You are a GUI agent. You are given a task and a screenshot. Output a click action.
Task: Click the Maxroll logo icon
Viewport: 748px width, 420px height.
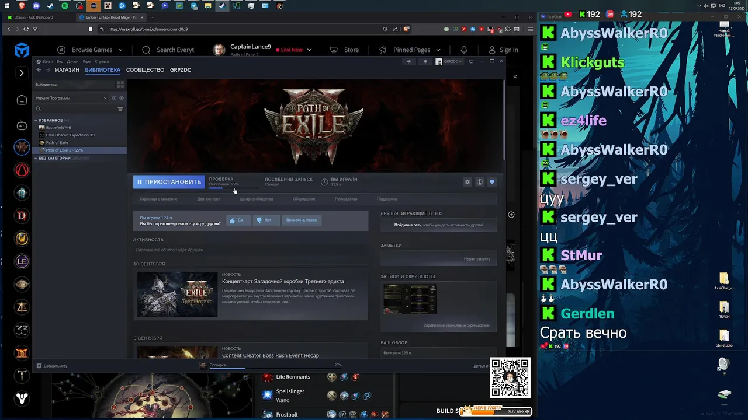click(22, 50)
